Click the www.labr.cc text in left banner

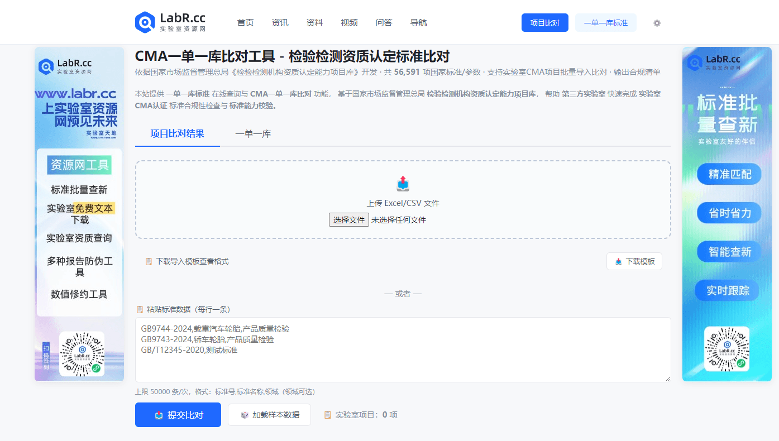75,93
